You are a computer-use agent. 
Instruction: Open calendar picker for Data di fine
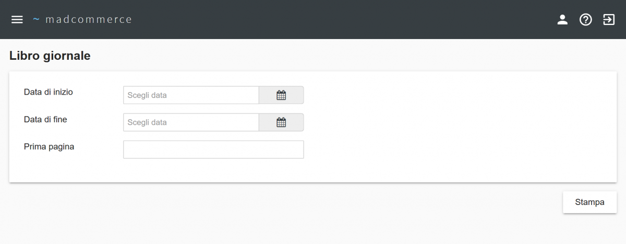(281, 123)
